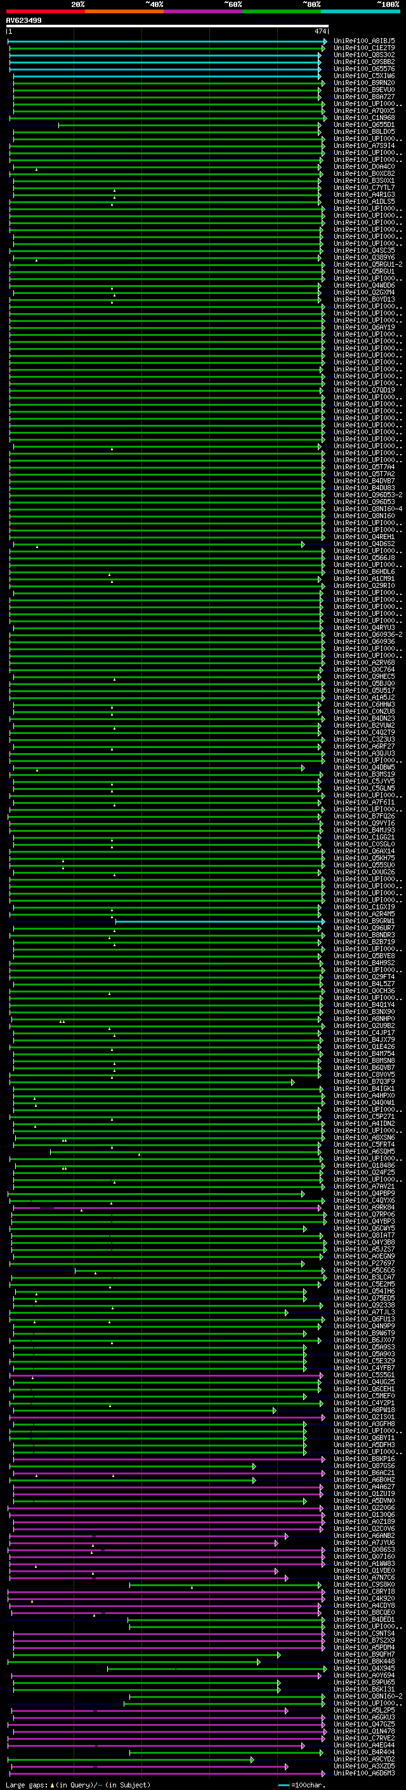
Task: Select the UniRef100_C7YTL7 row label
Action: (364, 187)
